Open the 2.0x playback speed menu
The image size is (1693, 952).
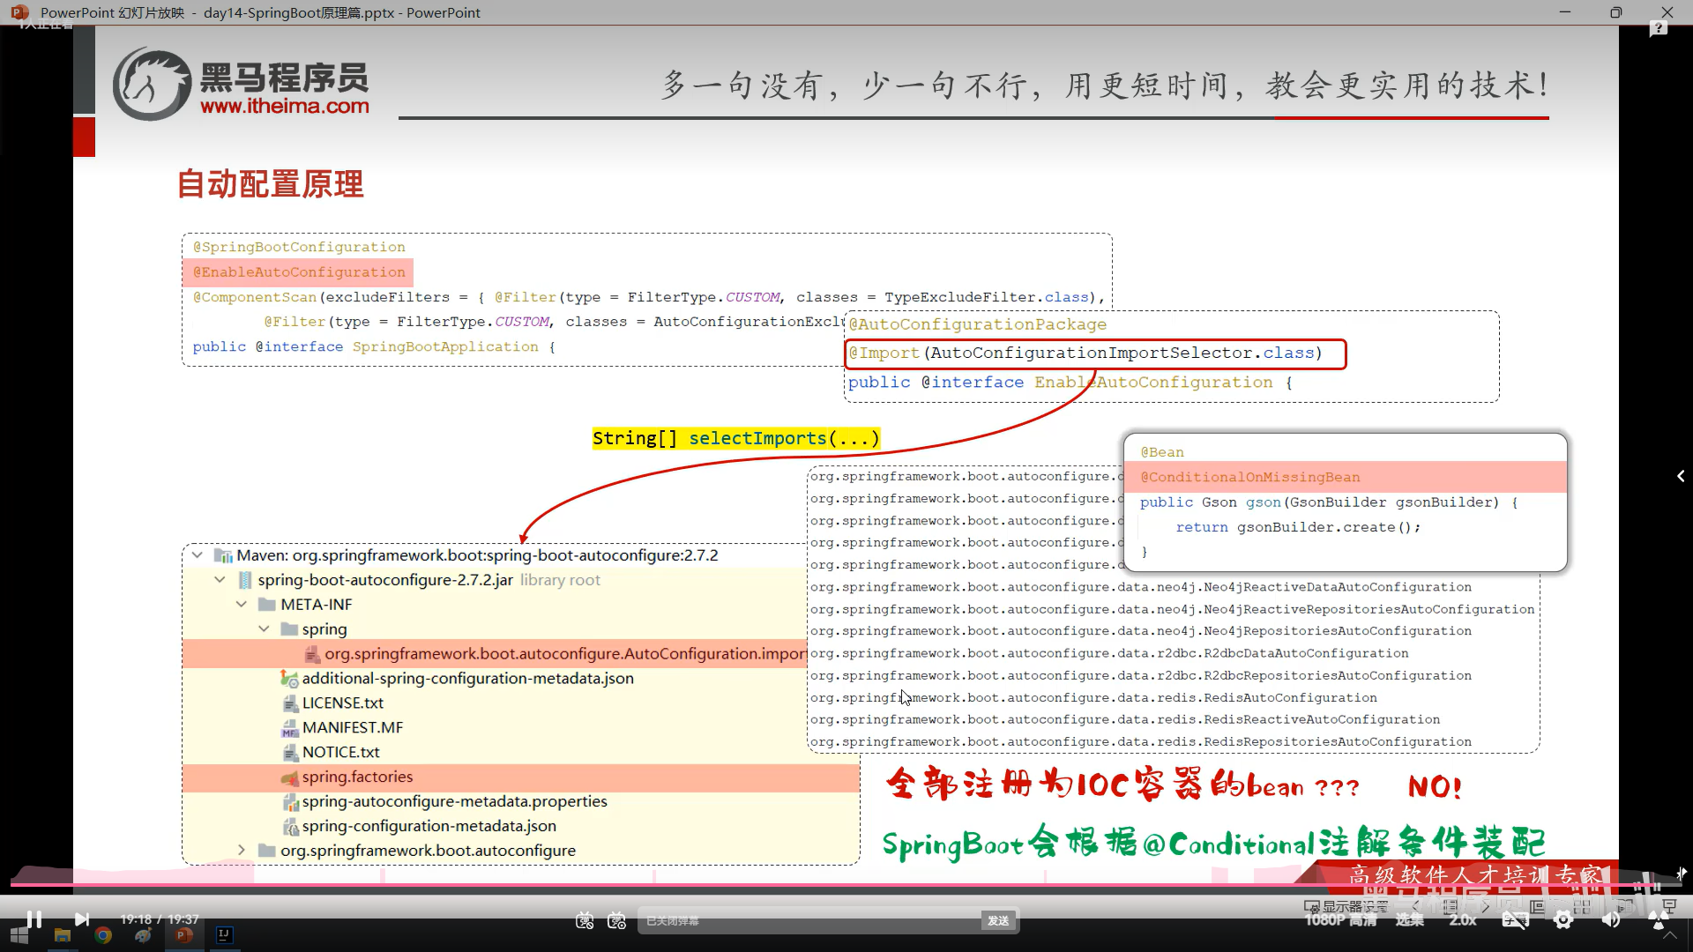click(1462, 920)
